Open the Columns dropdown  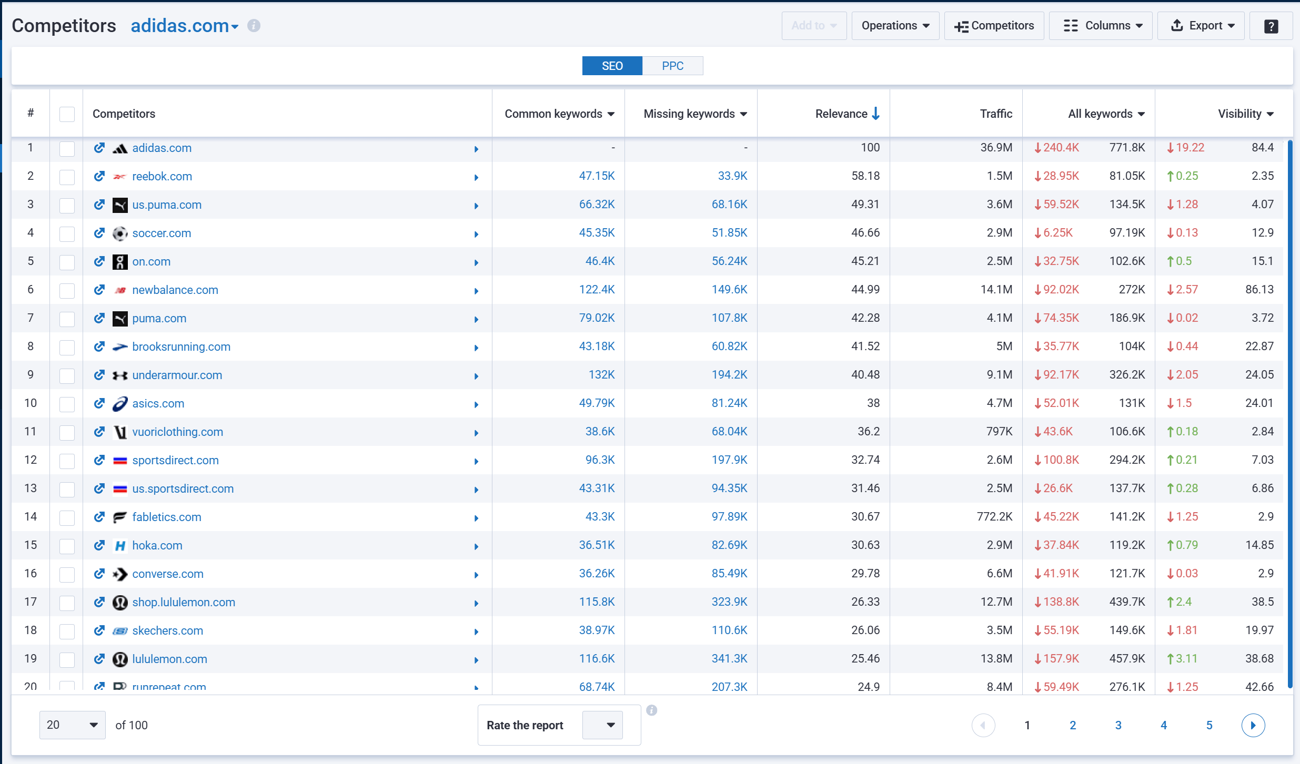[x=1101, y=26]
